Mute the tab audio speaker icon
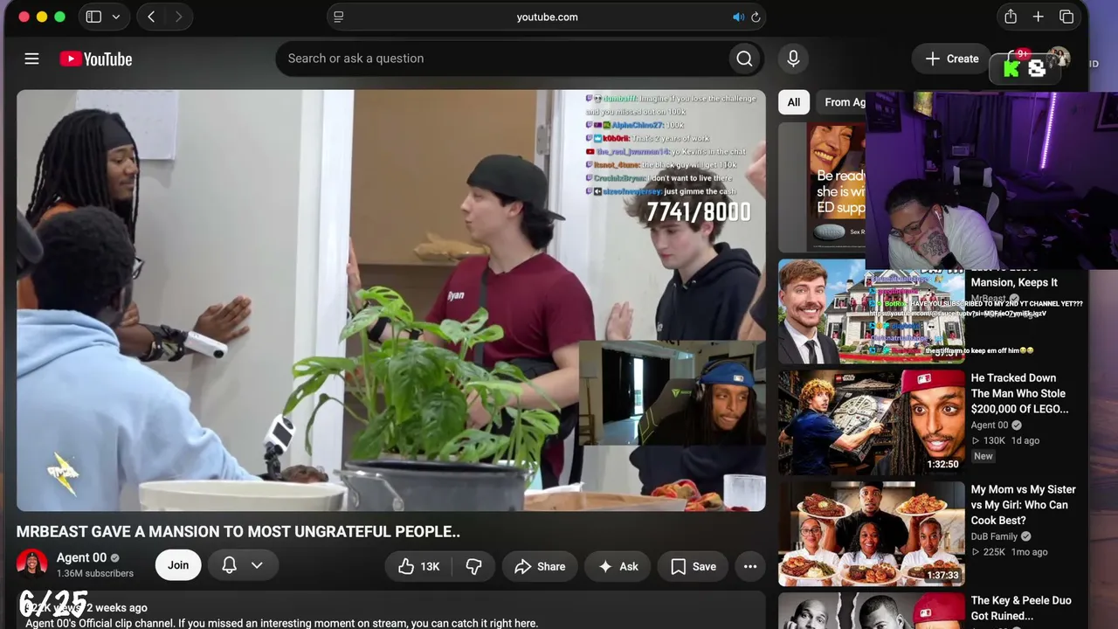The width and height of the screenshot is (1118, 629). pos(738,17)
